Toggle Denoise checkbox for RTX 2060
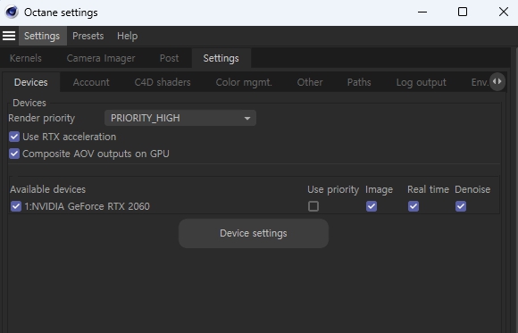Image resolution: width=518 pixels, height=333 pixels. pos(461,206)
